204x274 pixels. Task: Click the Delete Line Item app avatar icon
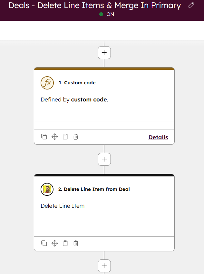click(x=47, y=189)
